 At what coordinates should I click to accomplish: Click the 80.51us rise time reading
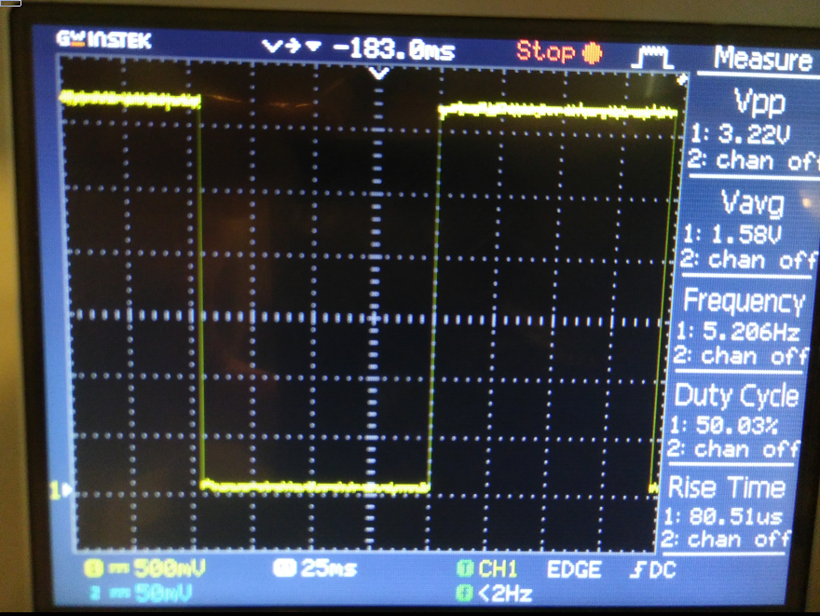(x=723, y=516)
